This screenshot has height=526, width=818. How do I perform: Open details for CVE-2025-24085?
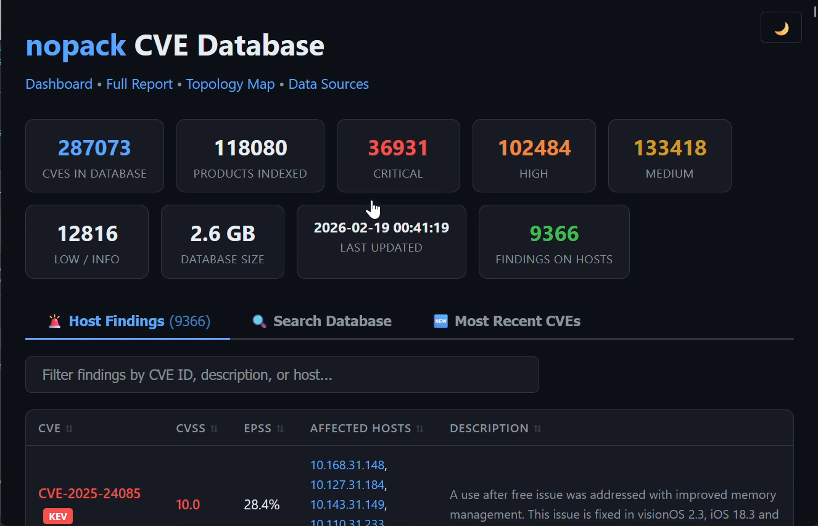pyautogui.click(x=89, y=493)
